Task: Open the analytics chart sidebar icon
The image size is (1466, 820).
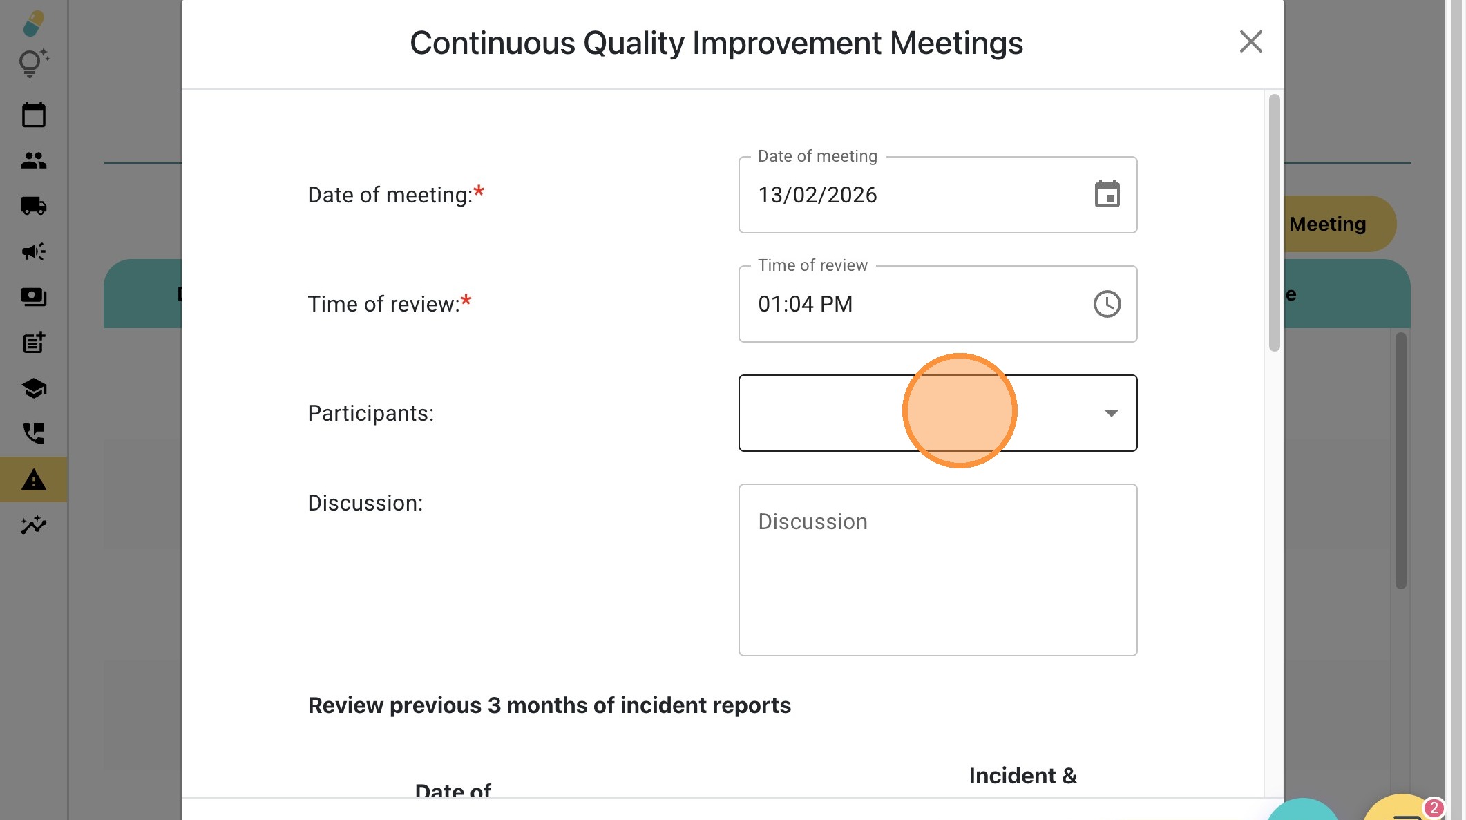Action: [x=33, y=525]
